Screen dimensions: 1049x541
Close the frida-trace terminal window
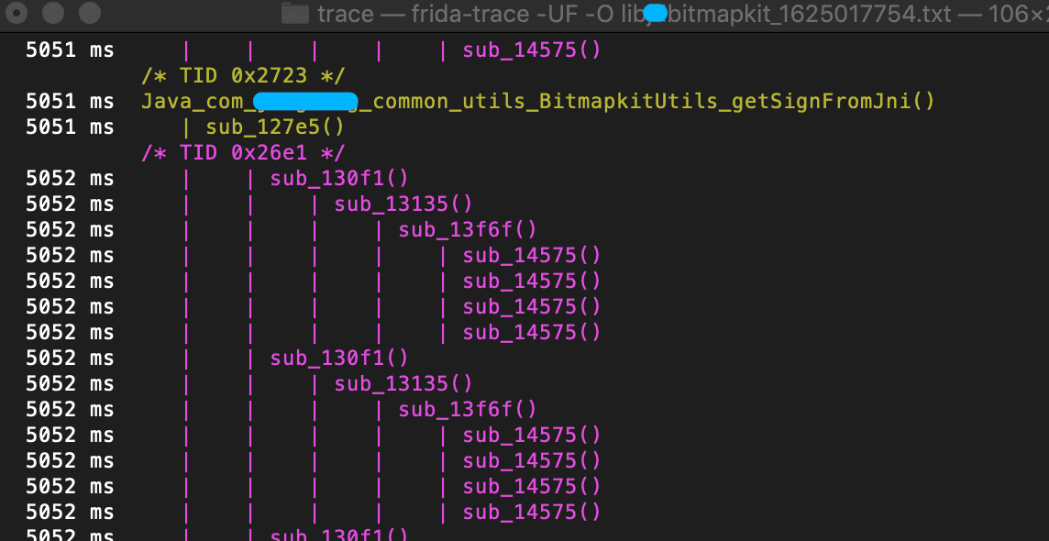tap(18, 12)
